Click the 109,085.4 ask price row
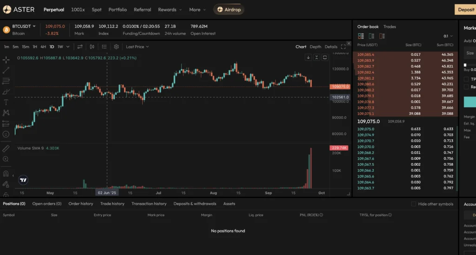Screen dimensions: 476x255 pos(405,55)
